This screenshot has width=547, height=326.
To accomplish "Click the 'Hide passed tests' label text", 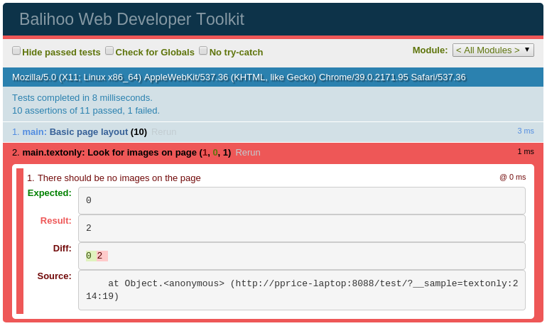I will click(x=61, y=53).
